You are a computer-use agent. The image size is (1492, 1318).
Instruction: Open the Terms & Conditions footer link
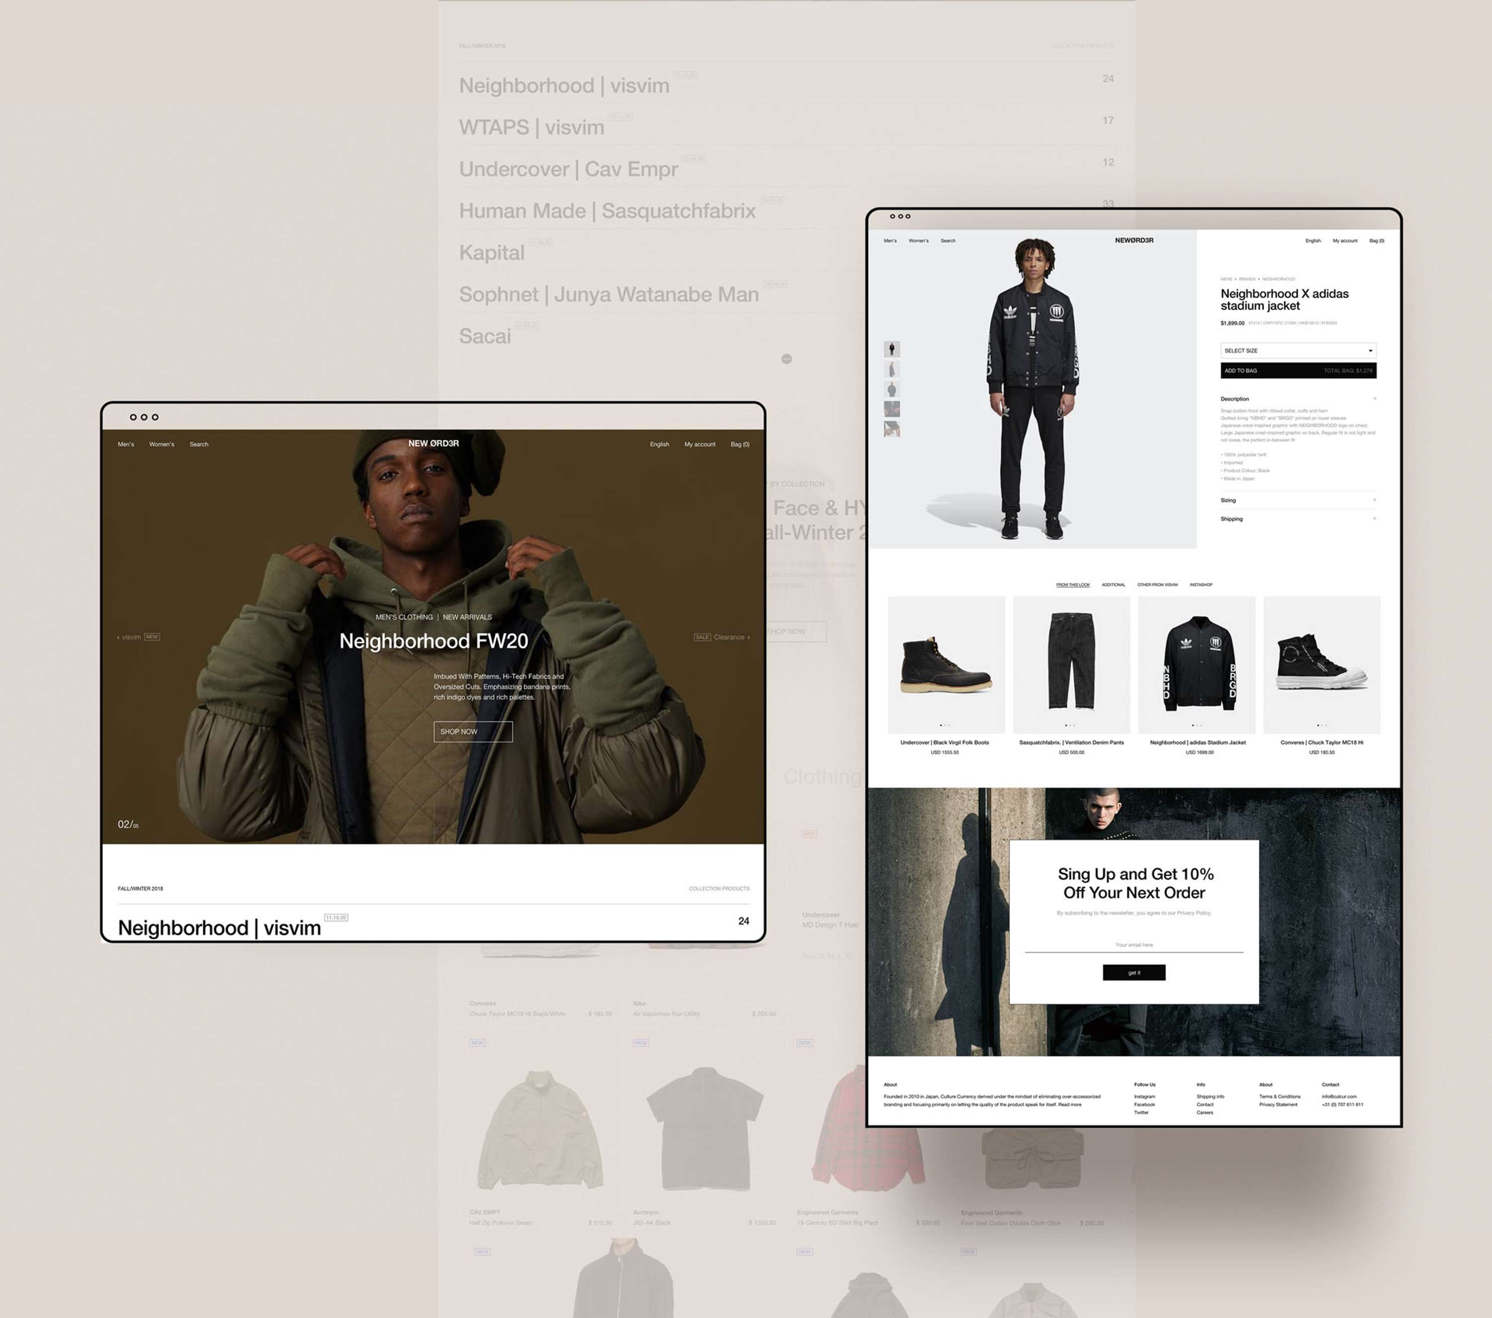point(1280,1097)
